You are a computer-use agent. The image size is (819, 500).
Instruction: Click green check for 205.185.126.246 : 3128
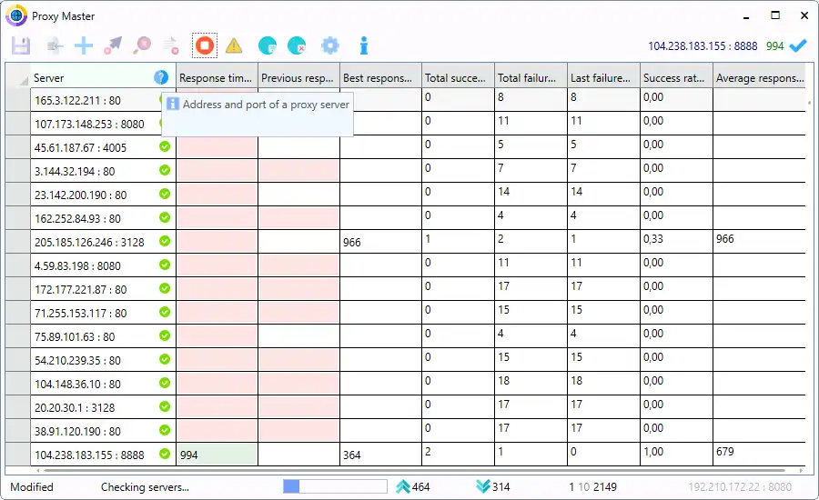click(165, 241)
